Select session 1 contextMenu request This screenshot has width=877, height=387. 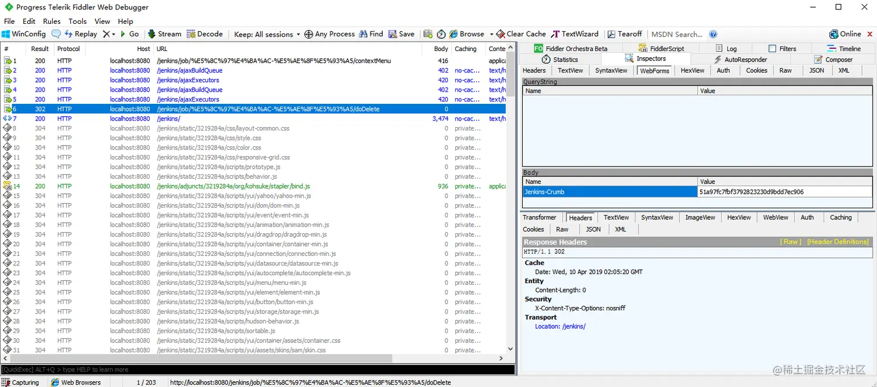click(253, 61)
